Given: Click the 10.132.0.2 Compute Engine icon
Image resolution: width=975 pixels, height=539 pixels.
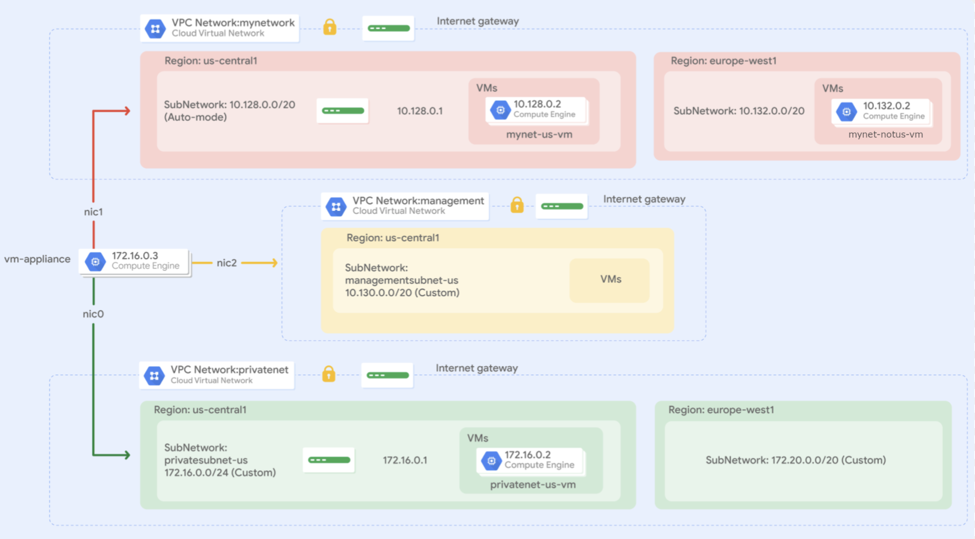Looking at the screenshot, I should pyautogui.click(x=847, y=112).
